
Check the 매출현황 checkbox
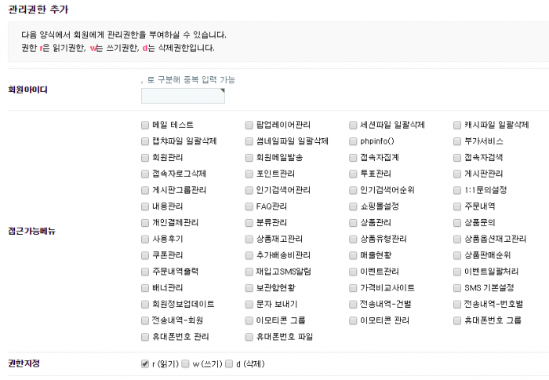coord(354,255)
